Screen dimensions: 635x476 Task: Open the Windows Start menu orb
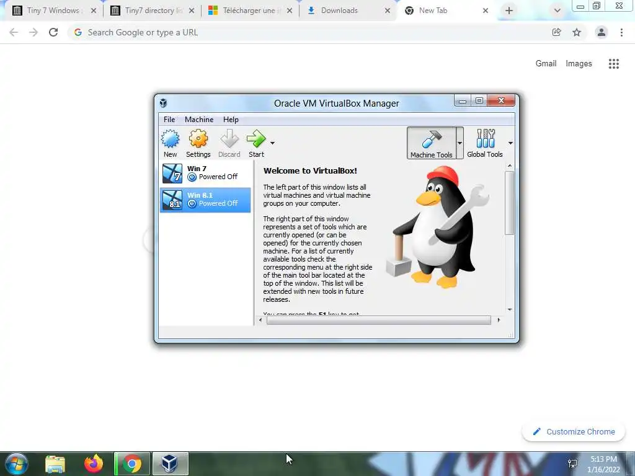click(17, 464)
